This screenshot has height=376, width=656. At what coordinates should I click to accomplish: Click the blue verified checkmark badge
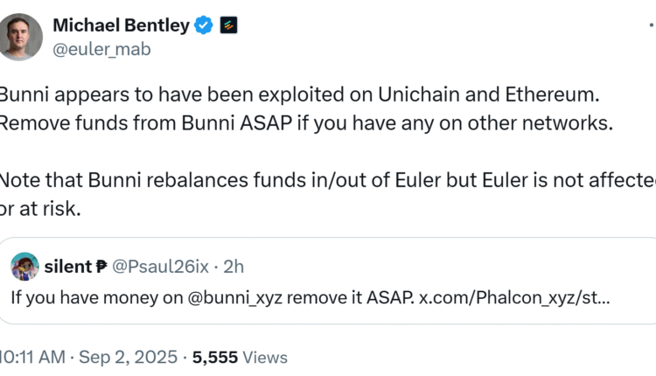[203, 25]
